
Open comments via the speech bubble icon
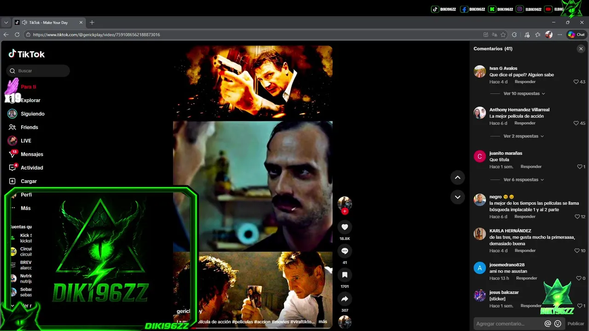click(x=345, y=251)
